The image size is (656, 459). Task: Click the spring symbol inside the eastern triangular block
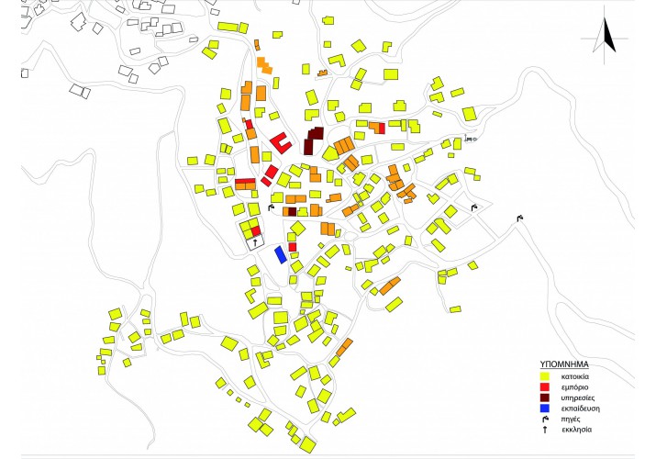(x=474, y=207)
